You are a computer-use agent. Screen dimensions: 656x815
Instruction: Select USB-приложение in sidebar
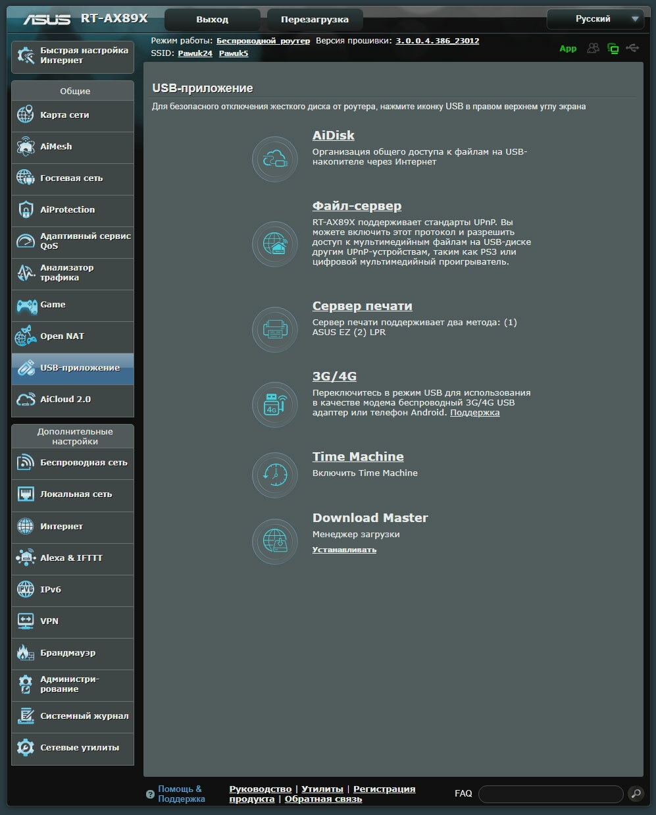pyautogui.click(x=72, y=368)
